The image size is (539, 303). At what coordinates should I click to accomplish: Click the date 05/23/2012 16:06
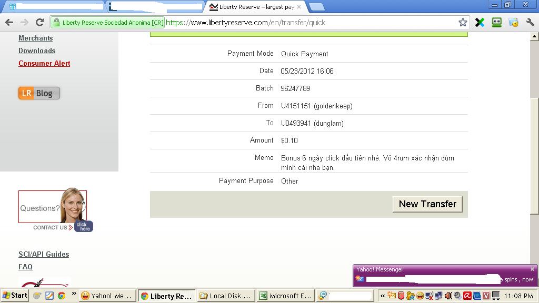pyautogui.click(x=307, y=71)
